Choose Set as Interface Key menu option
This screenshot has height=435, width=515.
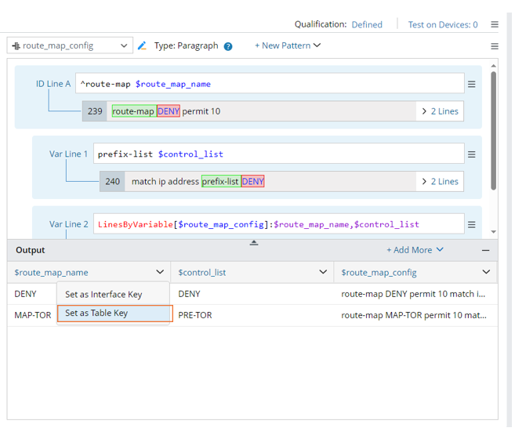[103, 295]
